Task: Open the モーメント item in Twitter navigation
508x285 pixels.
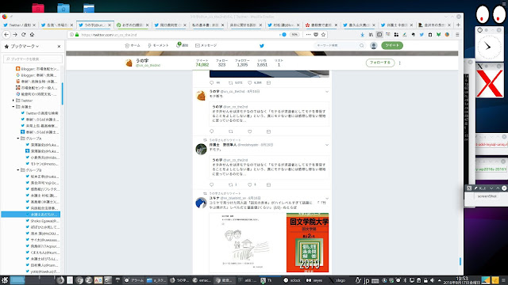Action: [158, 46]
